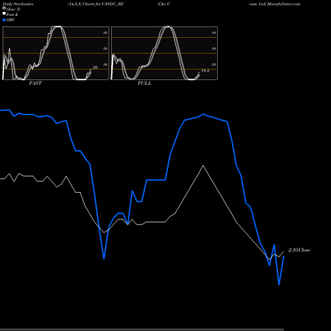
Task: Click the 'Slow D' legend label
Action: (13, 9)
